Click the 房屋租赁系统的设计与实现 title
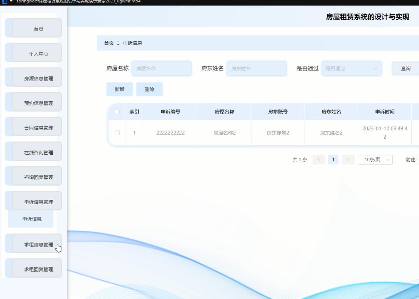The image size is (419, 299). (x=367, y=17)
